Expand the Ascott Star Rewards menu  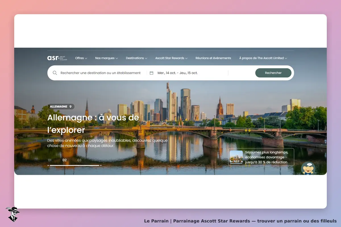point(171,58)
